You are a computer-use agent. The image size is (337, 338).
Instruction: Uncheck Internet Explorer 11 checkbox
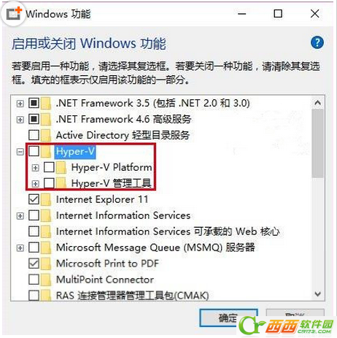click(x=34, y=199)
